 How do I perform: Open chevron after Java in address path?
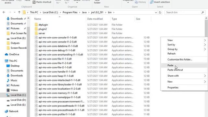[89, 12]
